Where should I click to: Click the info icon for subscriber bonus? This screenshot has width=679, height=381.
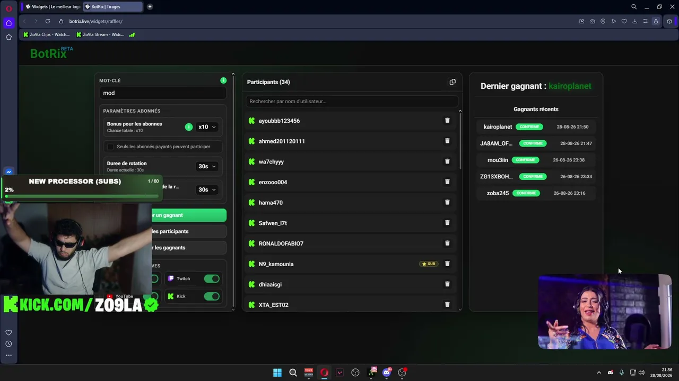click(188, 127)
